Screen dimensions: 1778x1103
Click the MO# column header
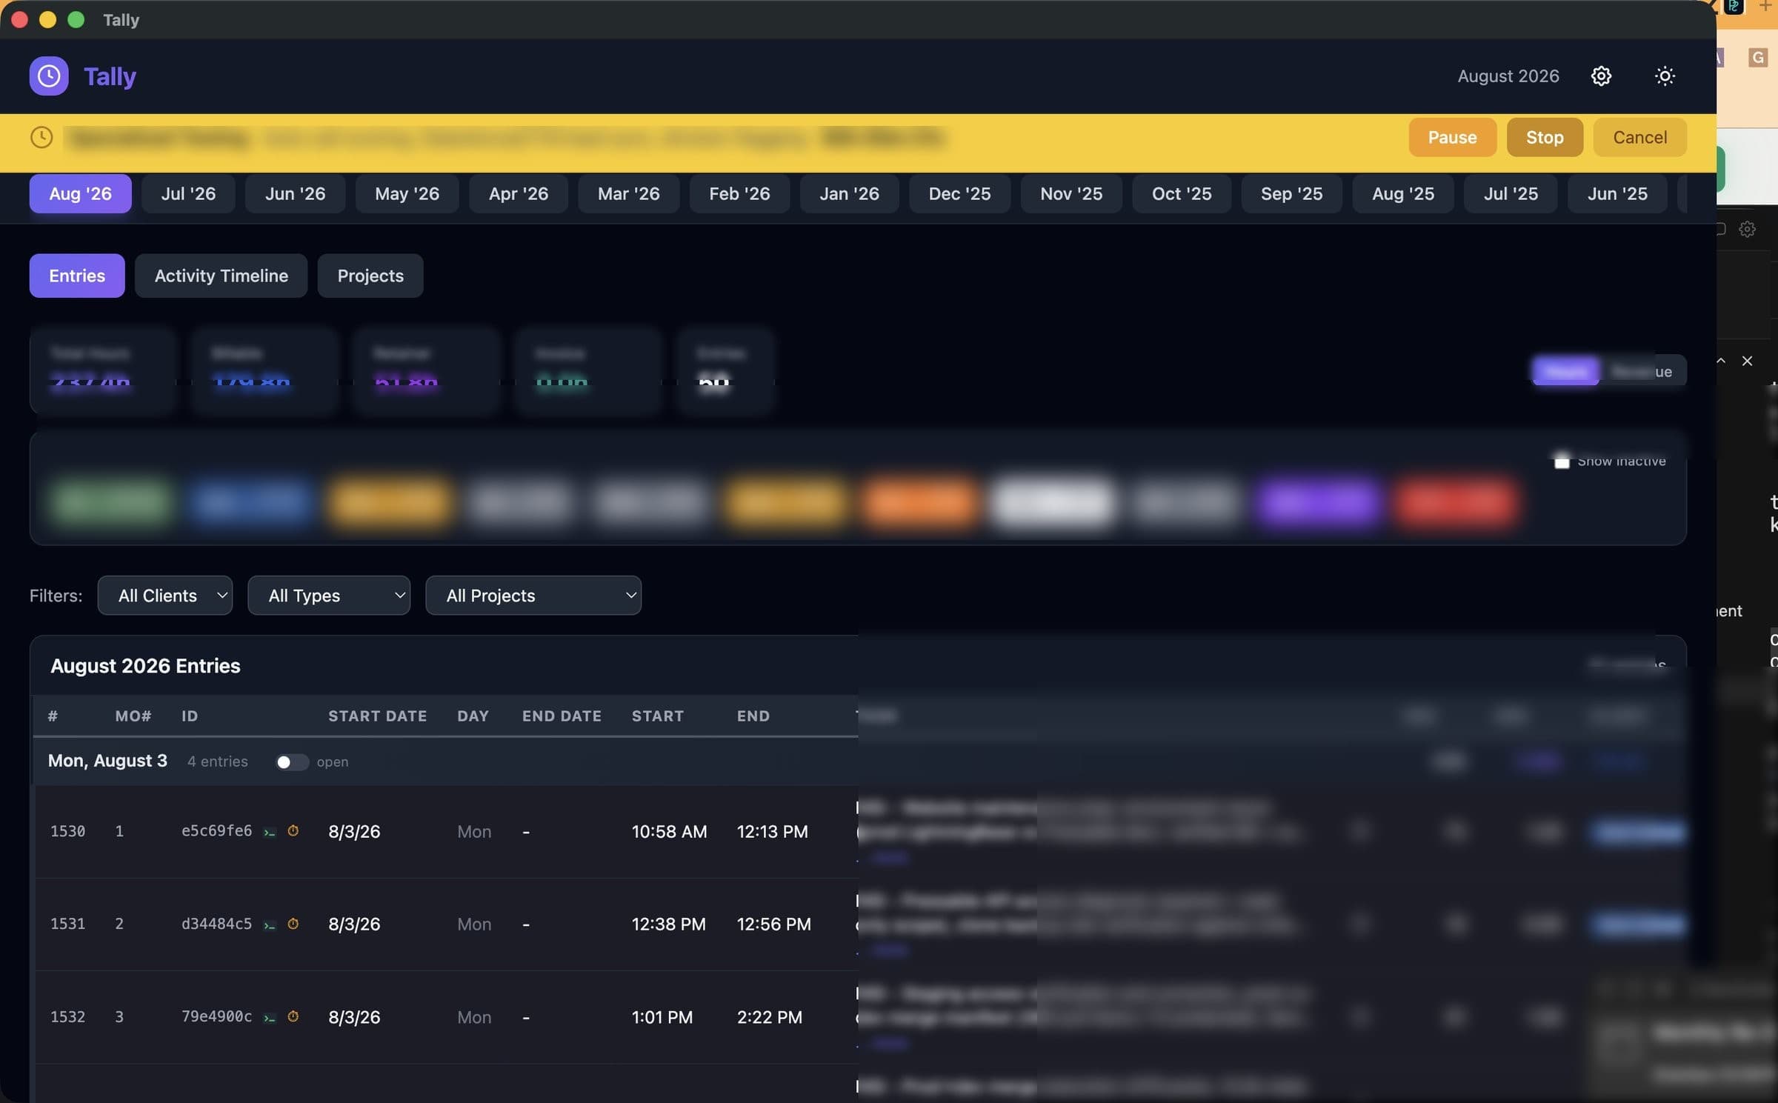[x=133, y=716]
